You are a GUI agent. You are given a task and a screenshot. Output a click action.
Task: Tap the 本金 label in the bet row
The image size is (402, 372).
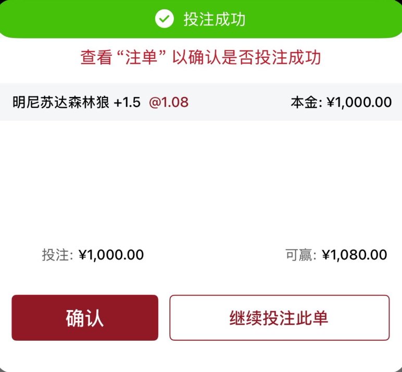306,102
